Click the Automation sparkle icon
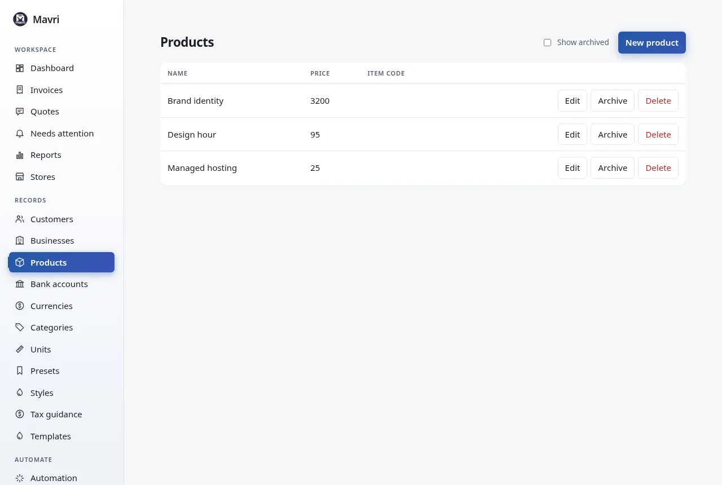 click(20, 478)
